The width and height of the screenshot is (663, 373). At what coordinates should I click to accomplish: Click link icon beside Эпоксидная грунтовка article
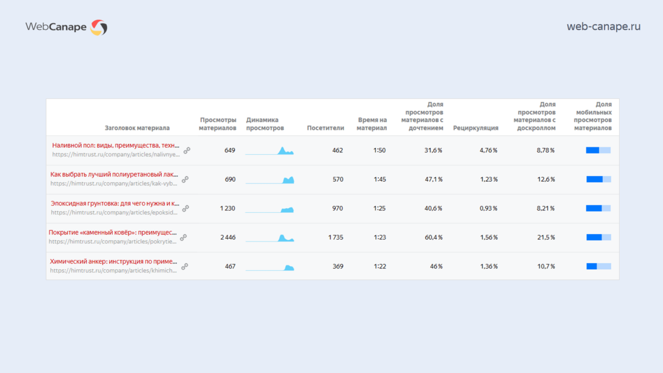click(x=185, y=208)
